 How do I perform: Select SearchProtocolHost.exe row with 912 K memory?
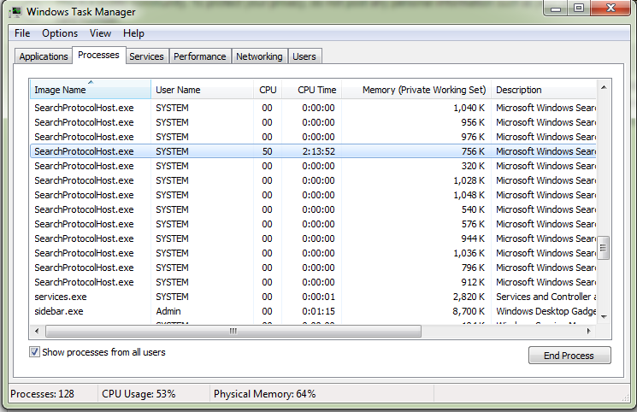pos(313,282)
